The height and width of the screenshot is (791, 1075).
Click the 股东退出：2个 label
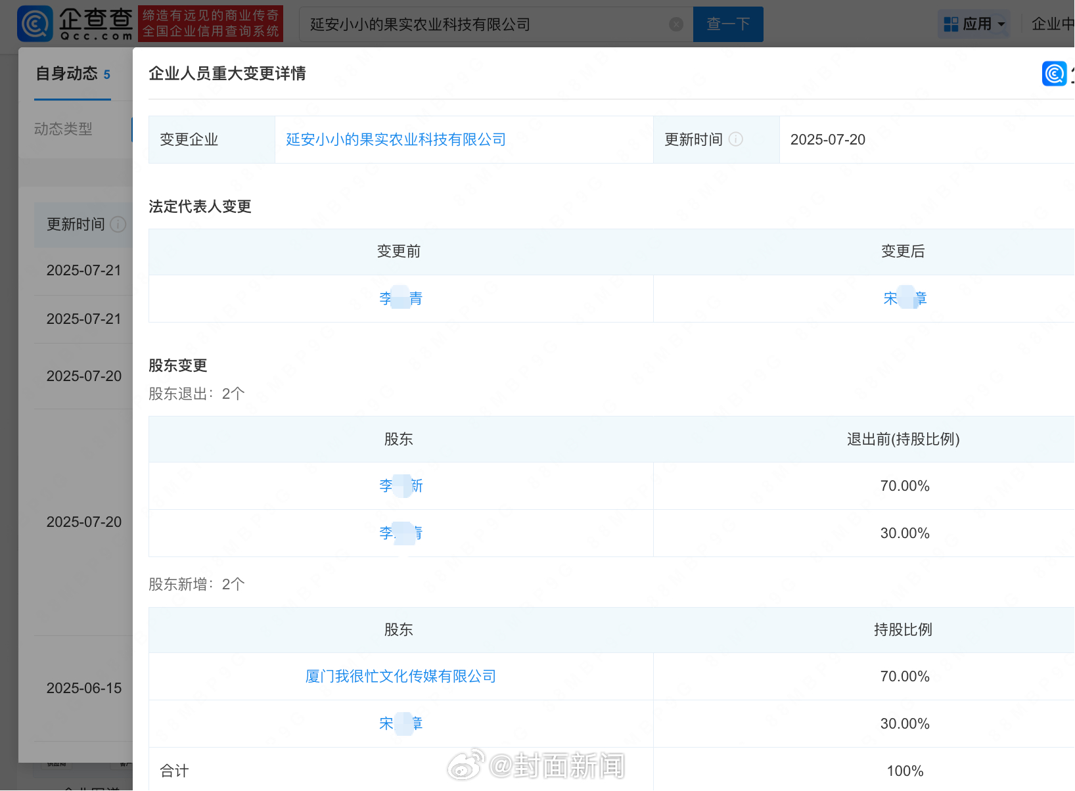[x=196, y=394]
